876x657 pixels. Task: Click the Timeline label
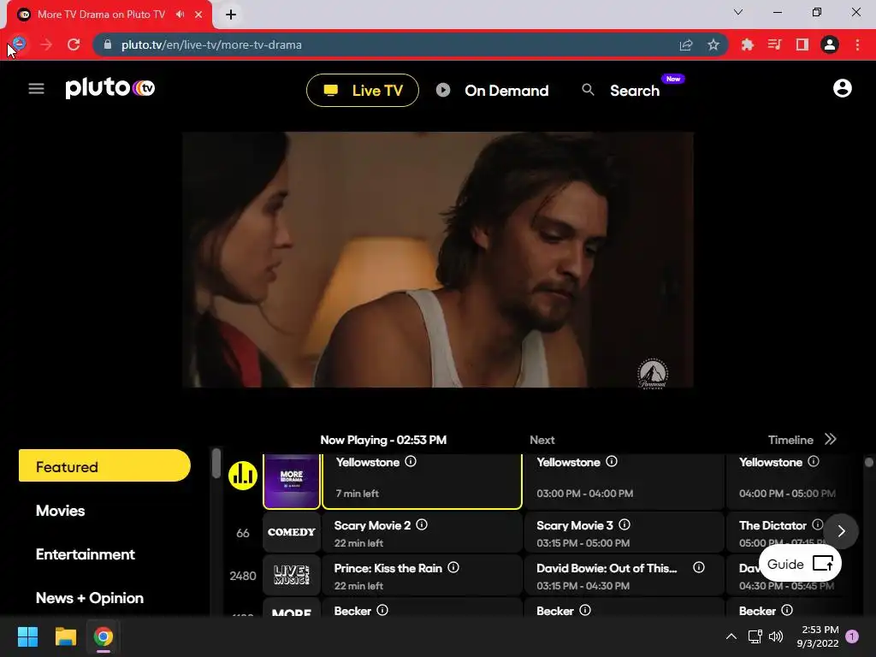790,441
